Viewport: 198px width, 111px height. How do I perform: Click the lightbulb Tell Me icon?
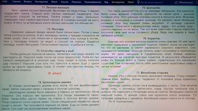pyautogui.click(x=138, y=2)
